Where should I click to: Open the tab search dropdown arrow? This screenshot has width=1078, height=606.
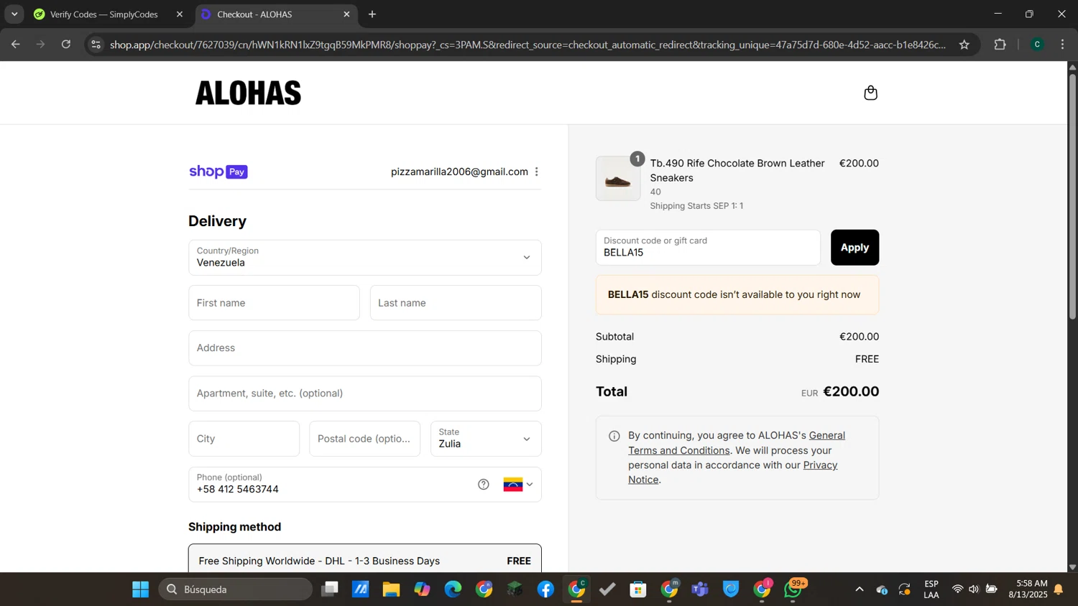14,14
